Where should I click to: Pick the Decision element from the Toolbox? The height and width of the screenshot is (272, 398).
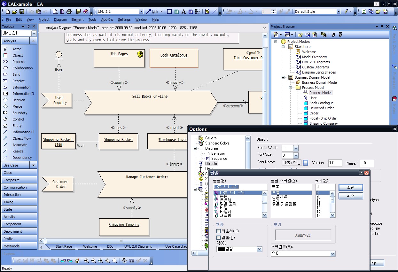click(19, 100)
